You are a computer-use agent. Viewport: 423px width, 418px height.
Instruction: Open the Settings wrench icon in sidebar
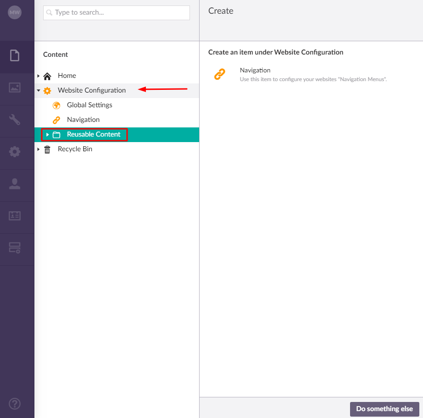coord(15,120)
